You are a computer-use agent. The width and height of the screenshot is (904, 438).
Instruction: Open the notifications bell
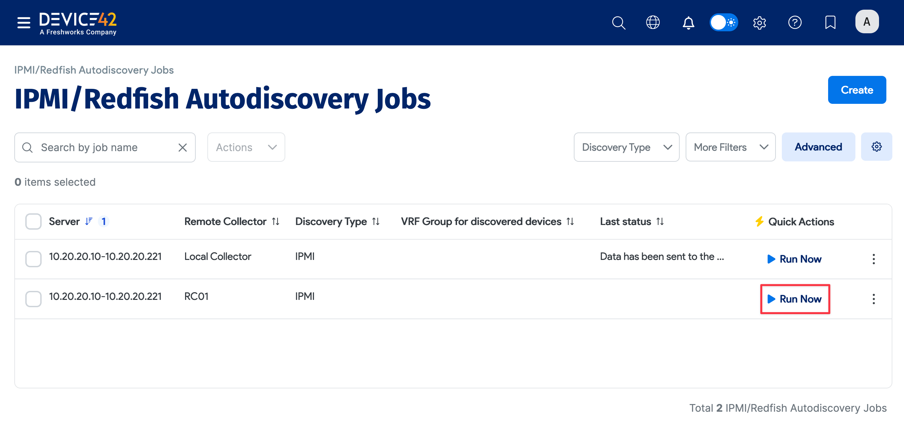[688, 22]
